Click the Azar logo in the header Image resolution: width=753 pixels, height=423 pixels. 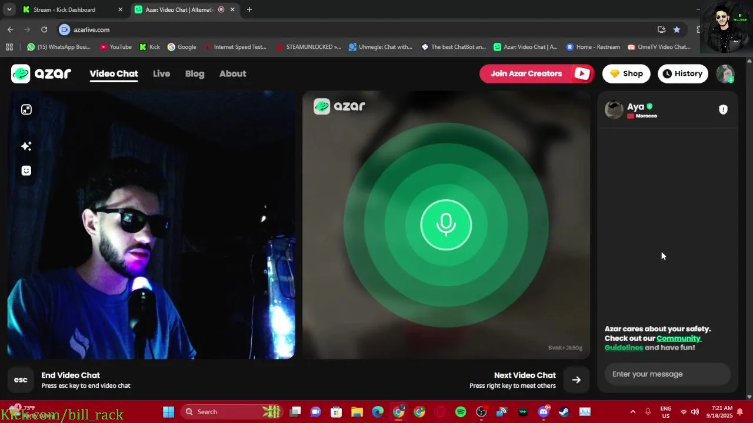pyautogui.click(x=41, y=73)
